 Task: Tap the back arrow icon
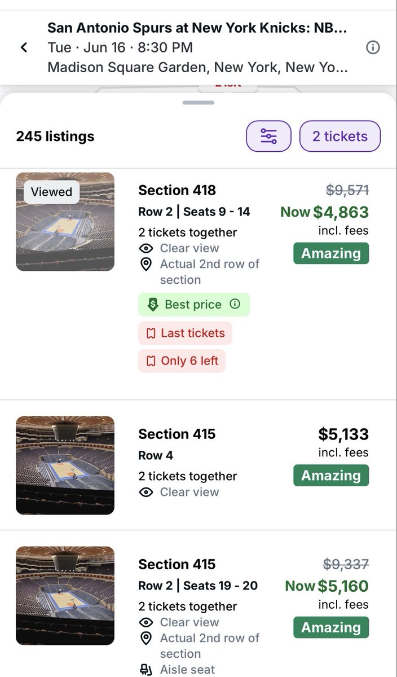tap(24, 47)
